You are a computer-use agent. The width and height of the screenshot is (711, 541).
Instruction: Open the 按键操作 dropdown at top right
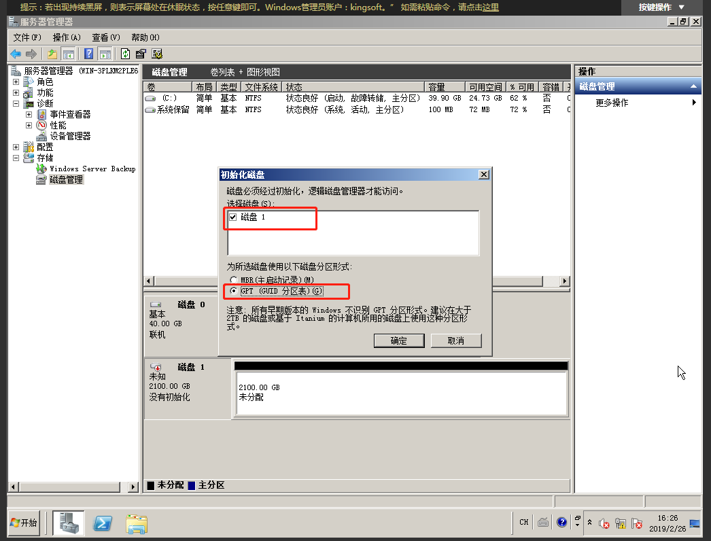coord(661,7)
